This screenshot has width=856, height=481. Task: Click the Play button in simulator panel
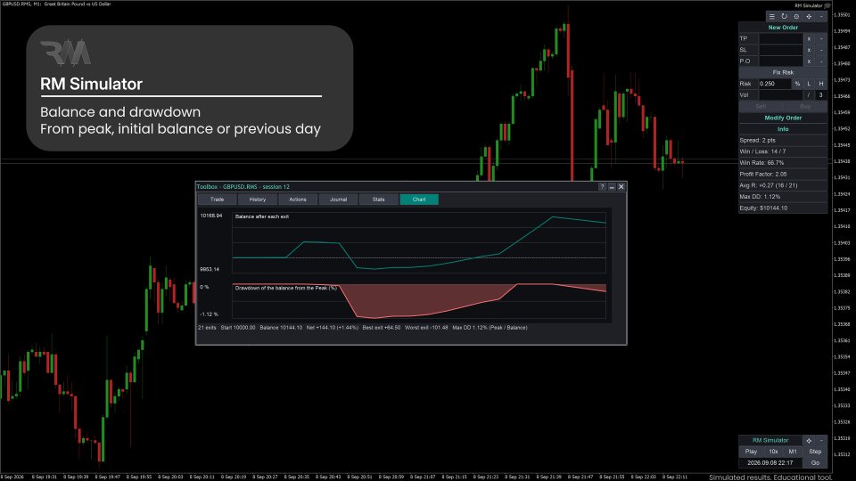[x=751, y=452]
